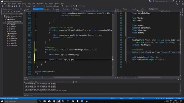The height and width of the screenshot is (103, 184).
Task: Open the getTimer() member dropdown
Action: point(170,11)
